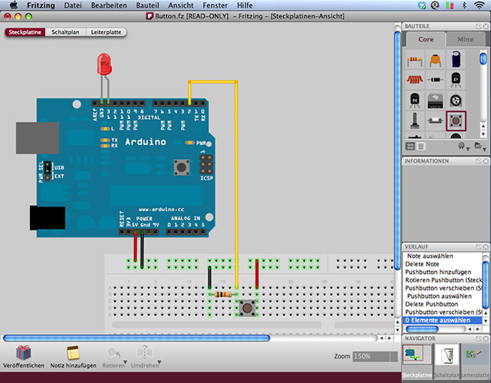This screenshot has height=383, width=491.
Task: Select the PNP transistor part
Action: [x=456, y=80]
